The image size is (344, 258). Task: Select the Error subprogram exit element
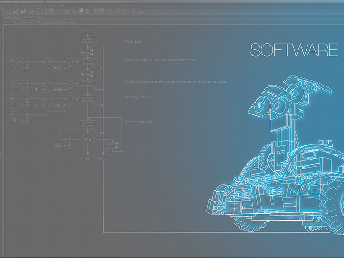pos(103,158)
